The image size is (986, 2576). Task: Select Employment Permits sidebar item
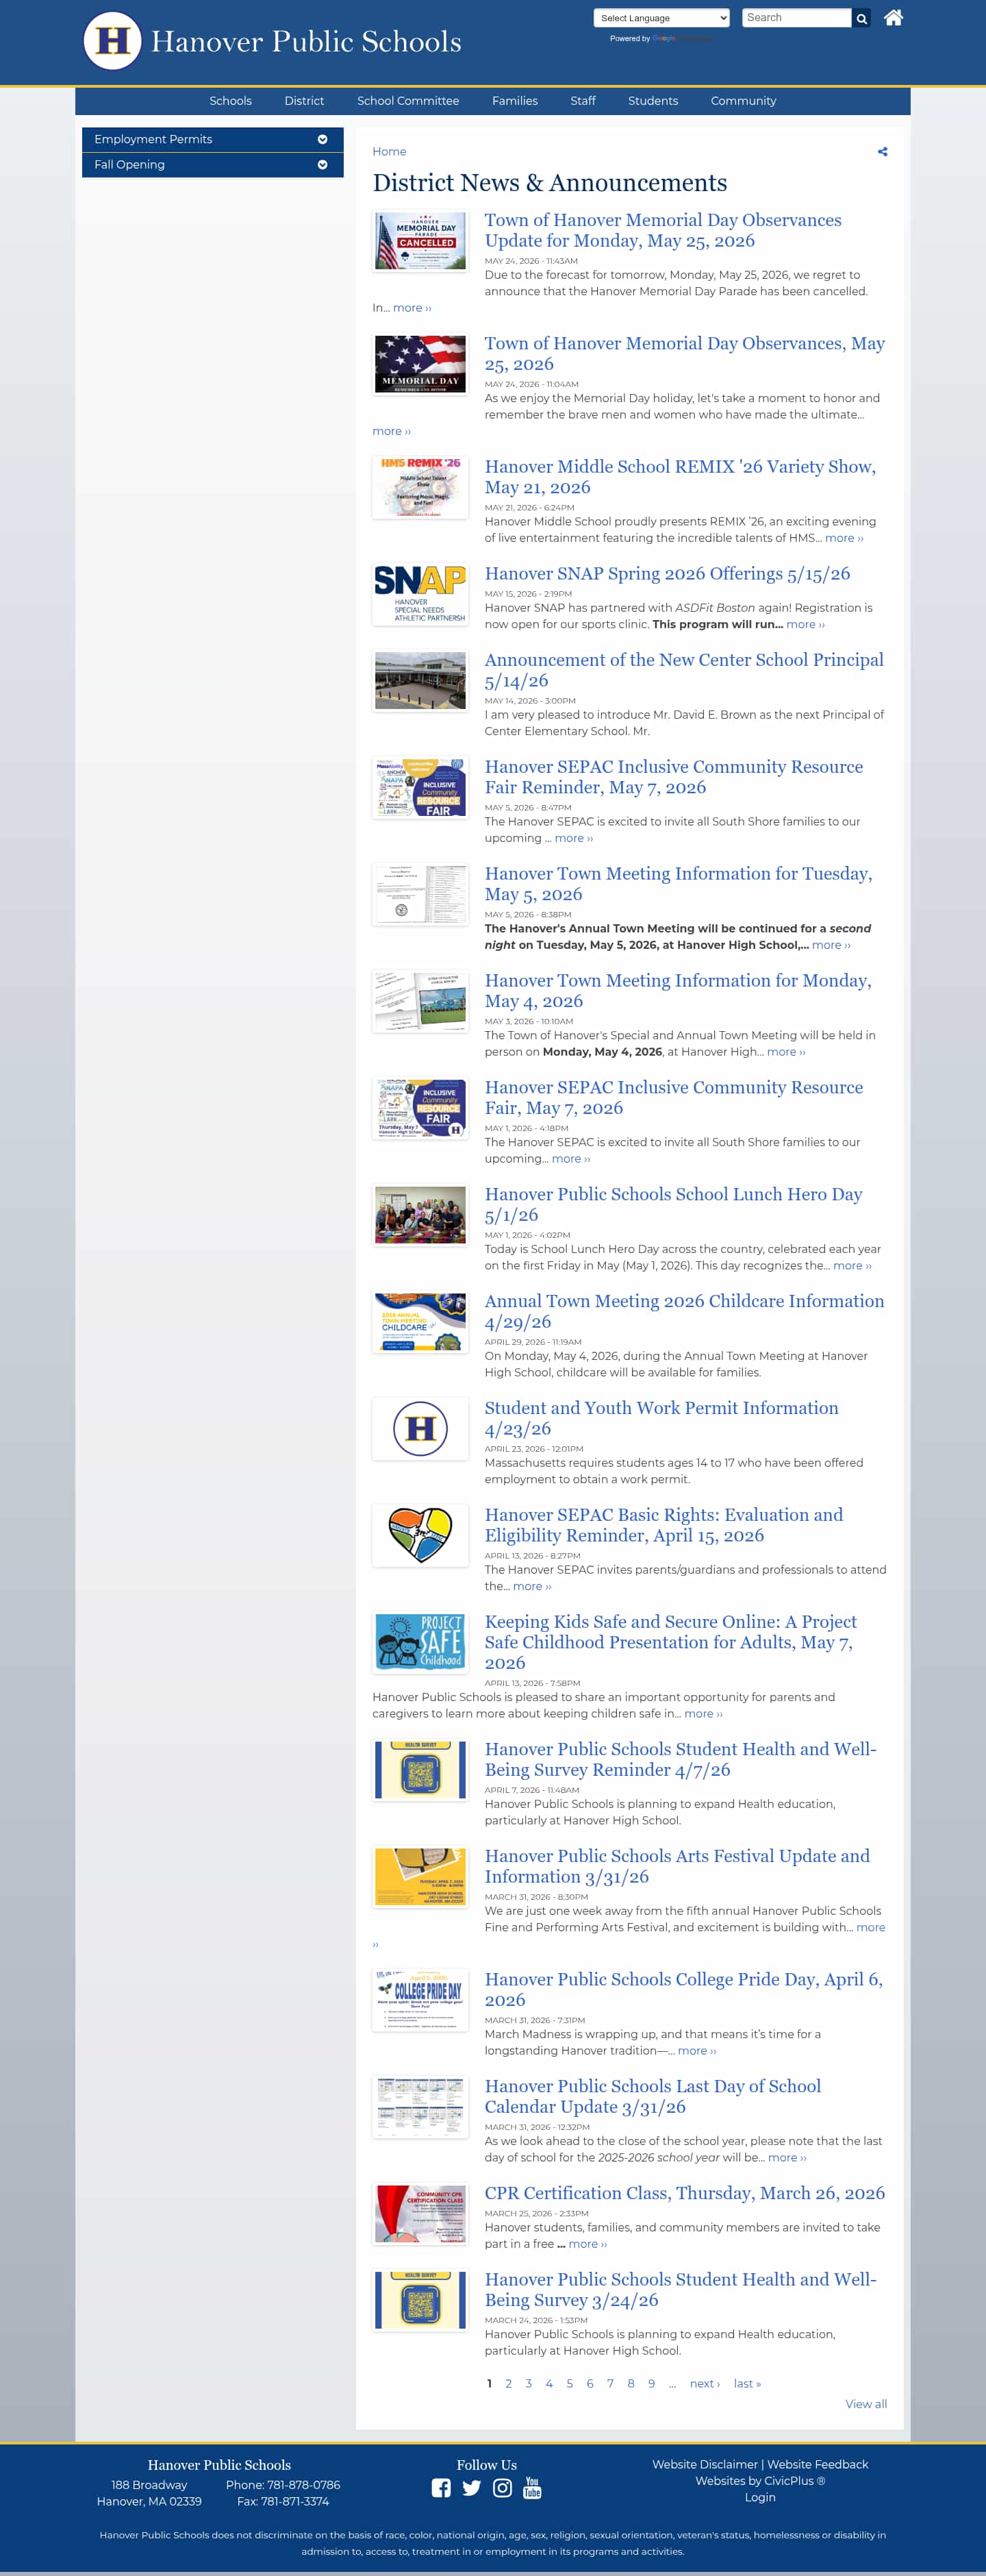point(213,139)
